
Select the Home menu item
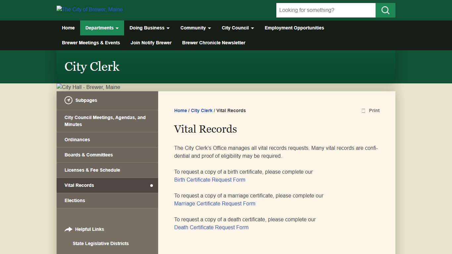pos(68,28)
